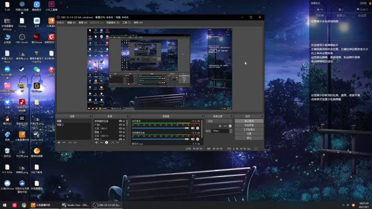This screenshot has height=209, width=372.
Task: Open second mixer channel gear settings
Action: click(198, 139)
